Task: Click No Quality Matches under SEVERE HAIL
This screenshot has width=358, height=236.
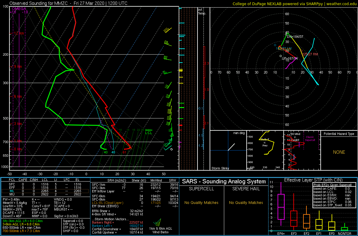Action: click(x=246, y=202)
